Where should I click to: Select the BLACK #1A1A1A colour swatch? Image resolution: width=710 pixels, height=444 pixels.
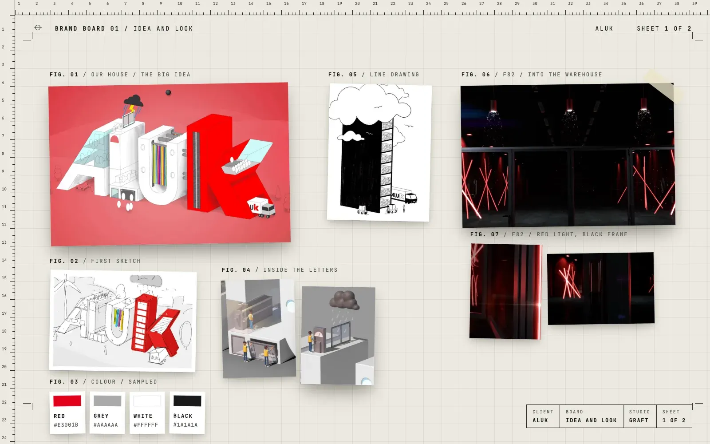coord(187,412)
